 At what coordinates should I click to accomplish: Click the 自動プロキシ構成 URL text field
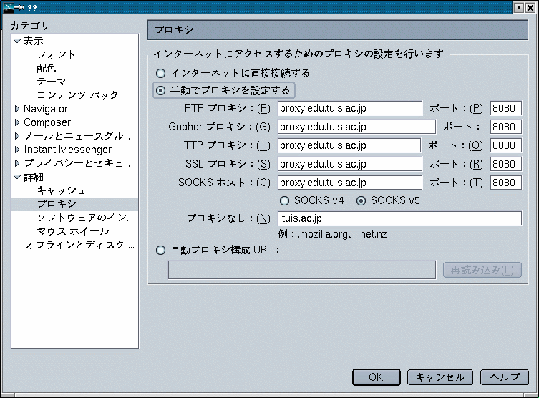click(302, 270)
